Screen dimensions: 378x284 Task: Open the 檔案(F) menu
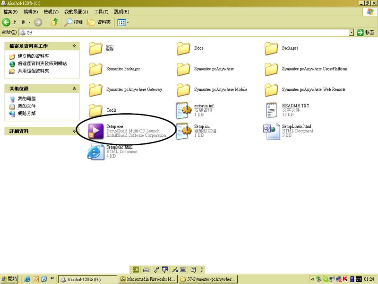click(x=10, y=11)
